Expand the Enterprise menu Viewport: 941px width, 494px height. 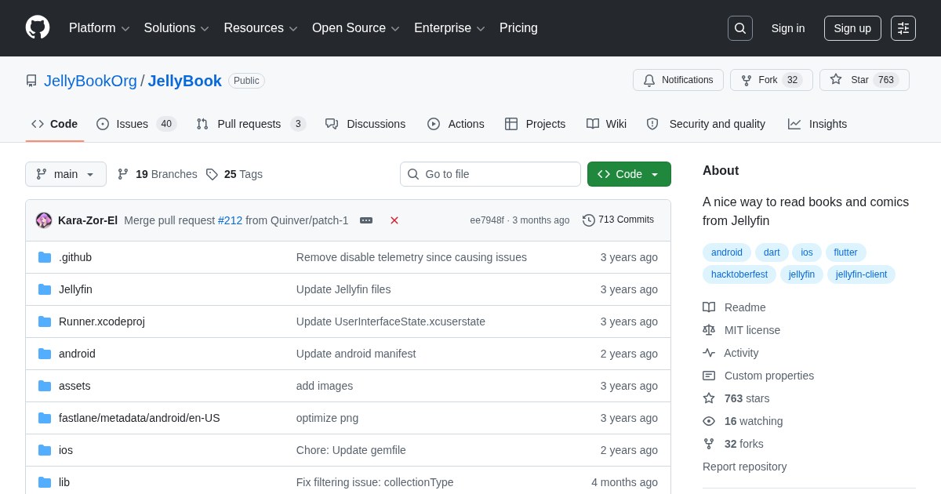pos(449,28)
